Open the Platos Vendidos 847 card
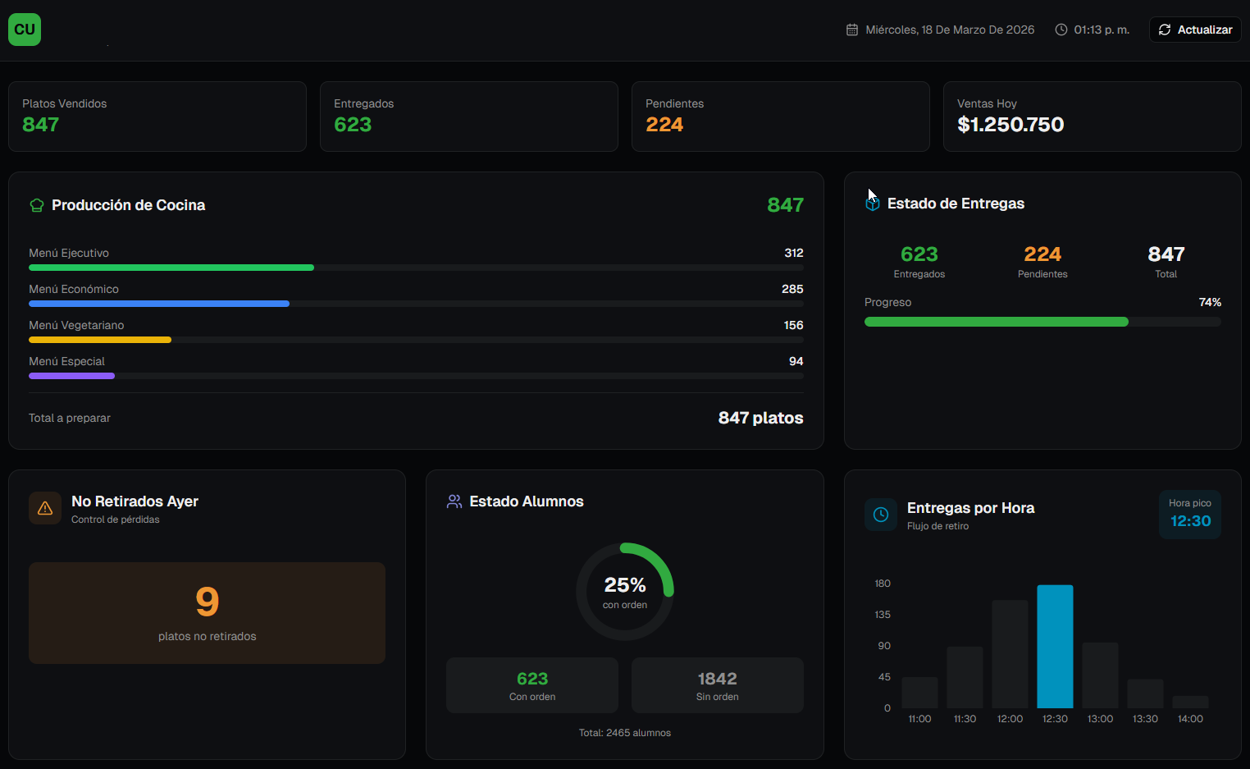Viewport: 1250px width, 769px height. coord(157,117)
